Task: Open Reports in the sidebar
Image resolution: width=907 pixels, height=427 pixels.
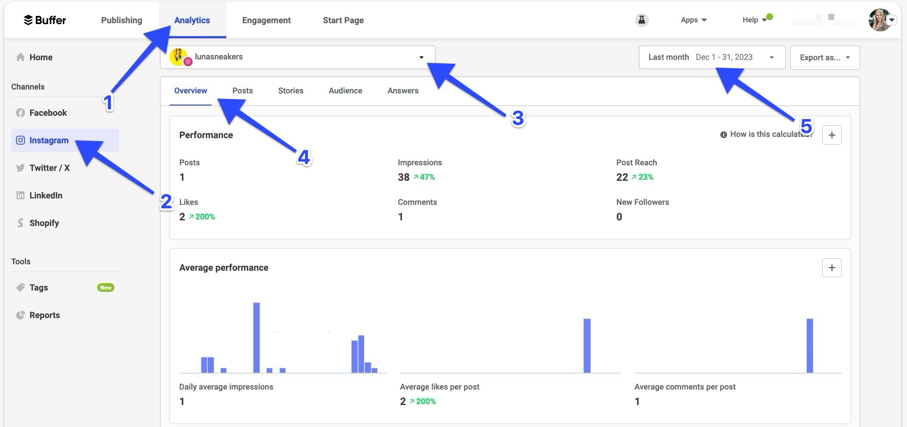Action: point(44,315)
